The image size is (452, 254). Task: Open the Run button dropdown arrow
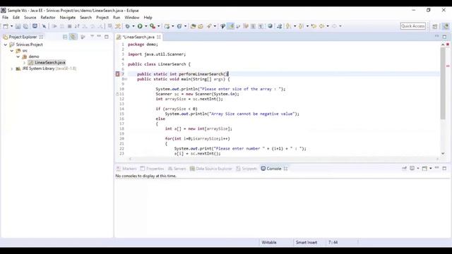coord(146,26)
